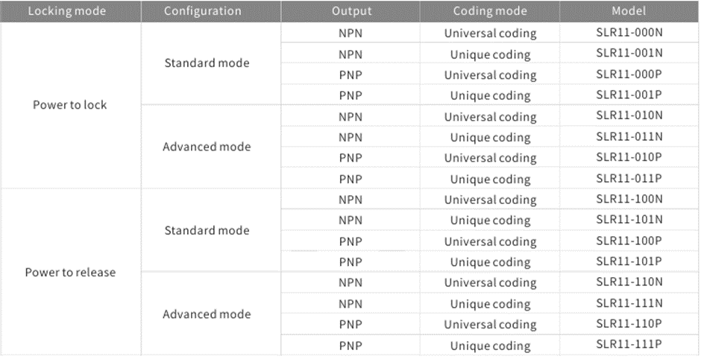Select the Power to release cell
The image size is (701, 362).
point(70,272)
